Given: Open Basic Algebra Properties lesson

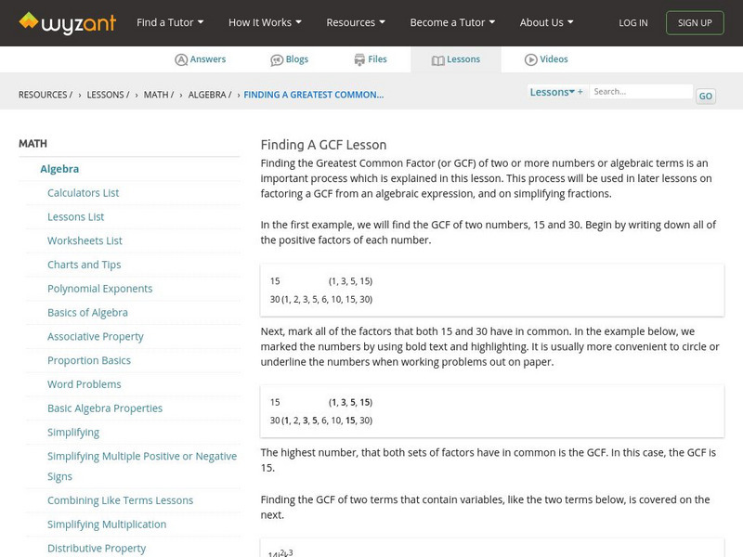Looking at the screenshot, I should point(105,408).
